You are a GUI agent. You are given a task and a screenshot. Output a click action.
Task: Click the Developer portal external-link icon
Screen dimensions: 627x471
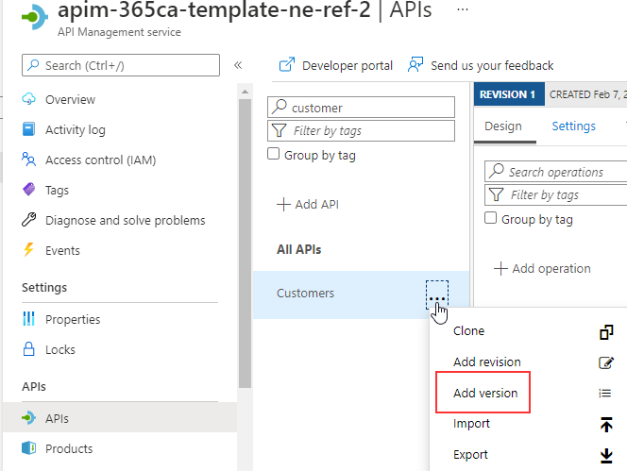(x=287, y=64)
